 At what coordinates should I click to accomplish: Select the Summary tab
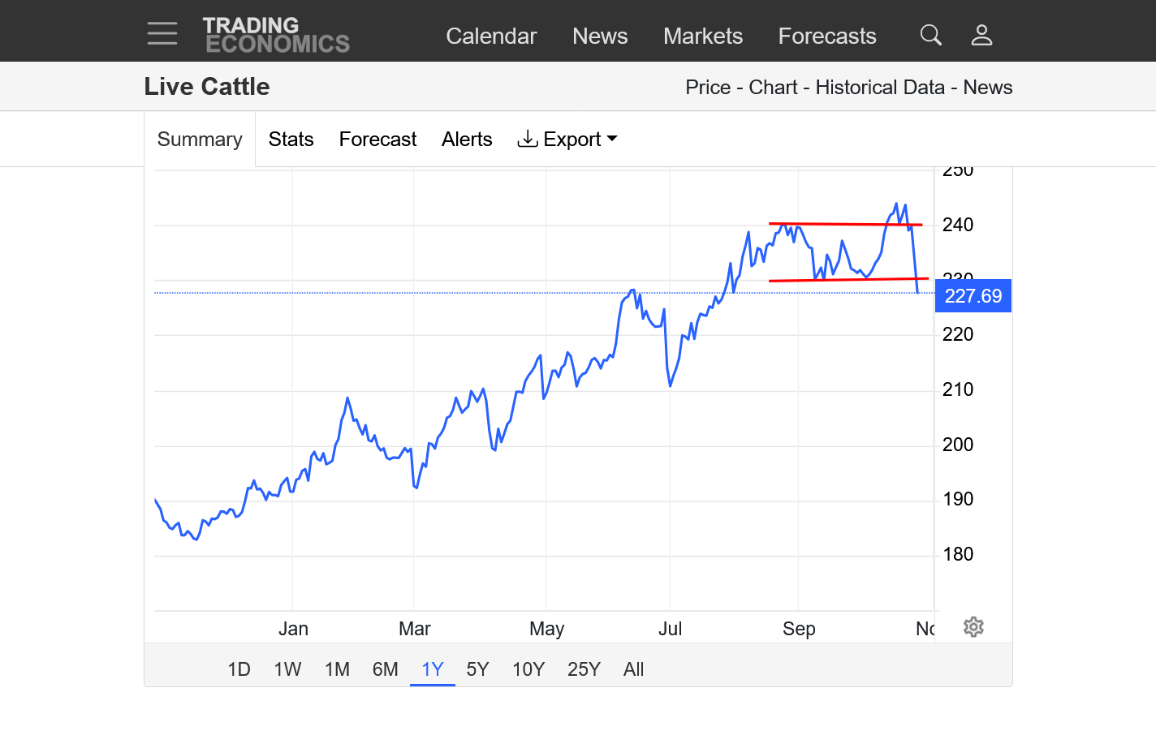point(200,140)
